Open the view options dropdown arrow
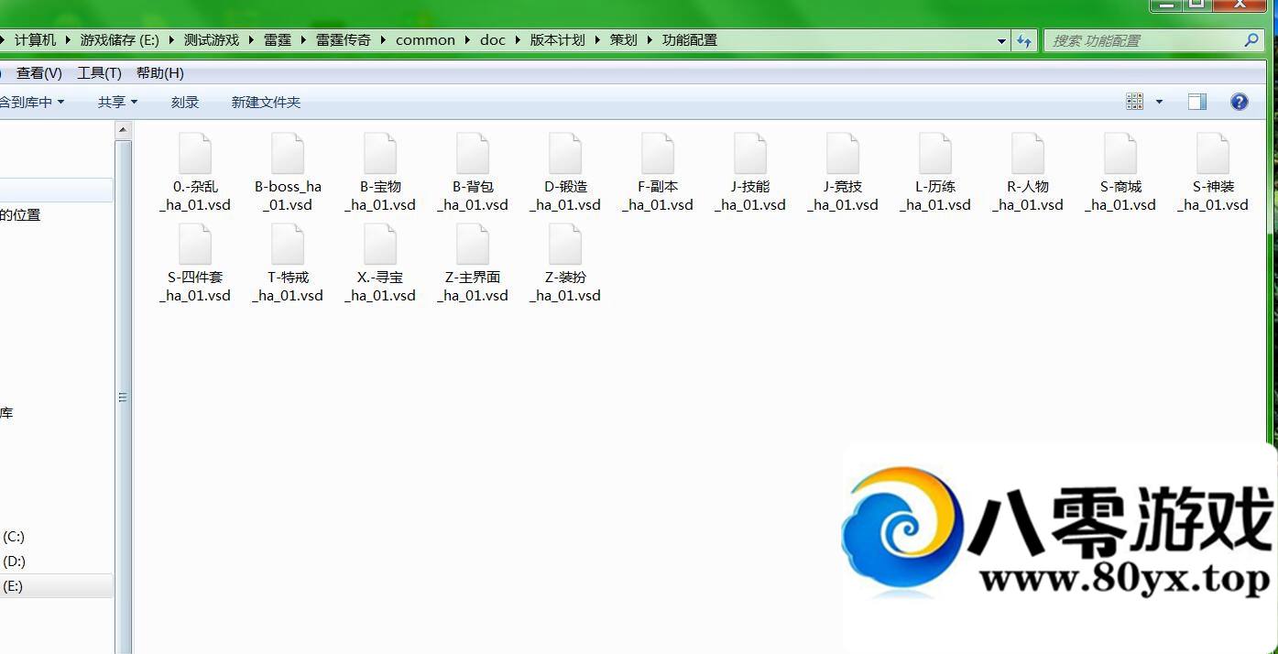 pyautogui.click(x=1159, y=102)
